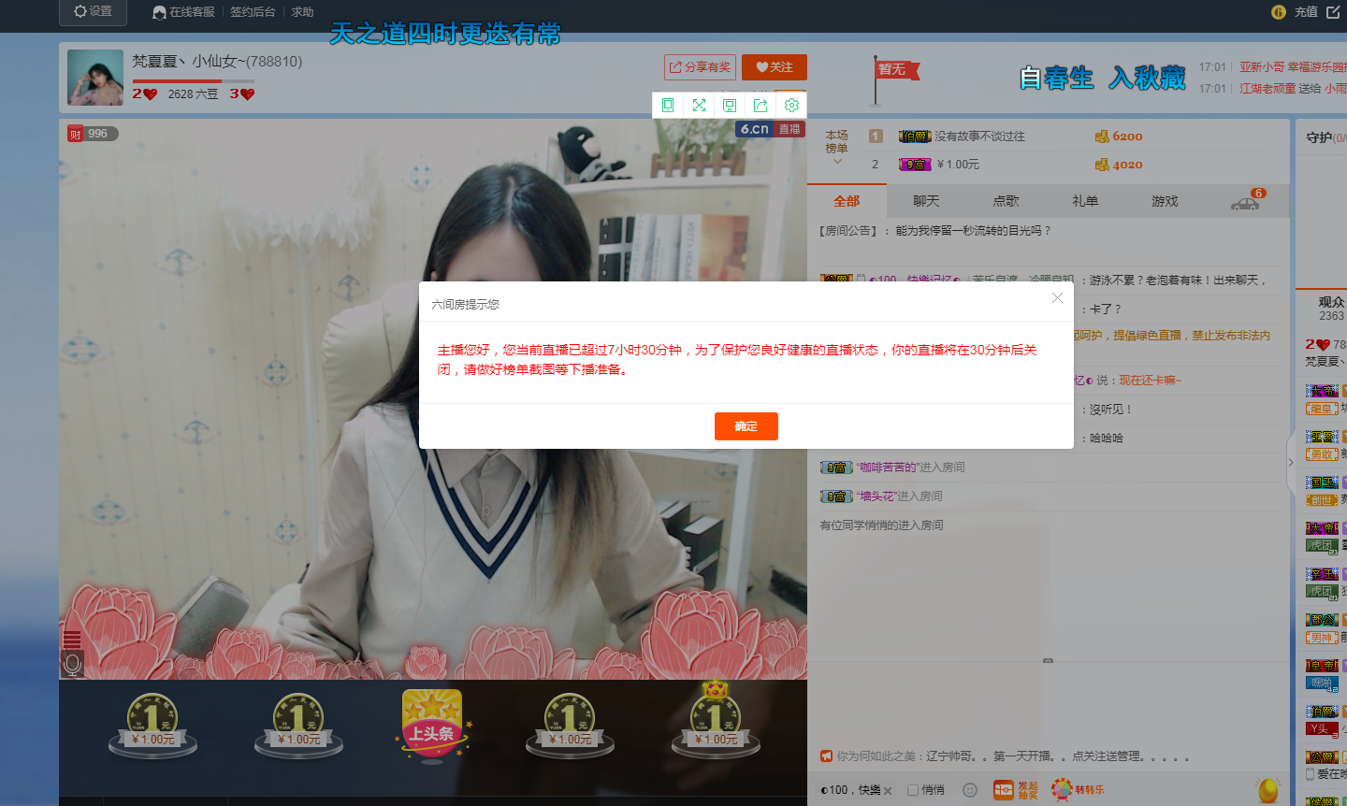Click the share arrow icon in video toolbar
The image size is (1347, 806).
[x=760, y=105]
